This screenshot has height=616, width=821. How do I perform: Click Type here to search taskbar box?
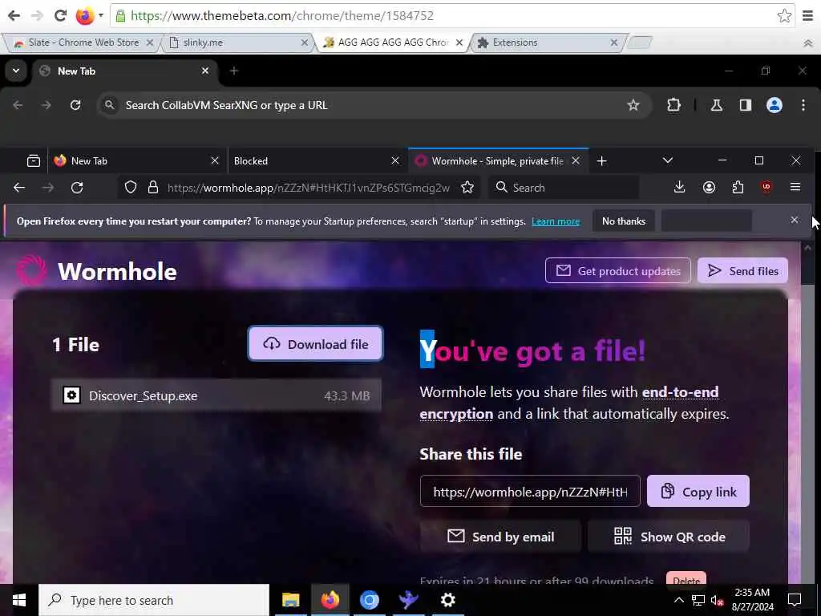tap(154, 600)
